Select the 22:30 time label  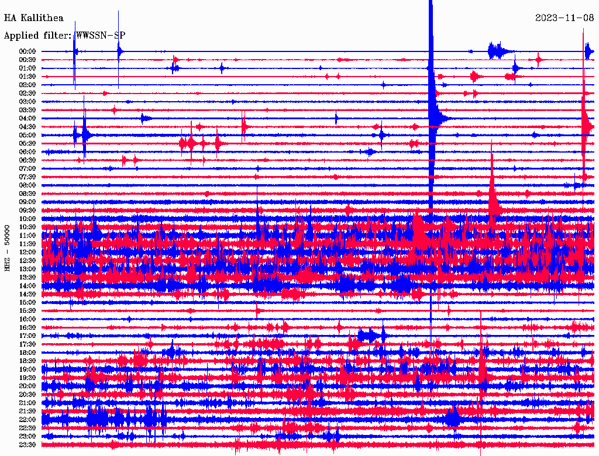(27, 428)
